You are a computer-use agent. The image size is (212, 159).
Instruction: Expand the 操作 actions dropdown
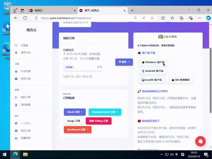click(x=124, y=62)
